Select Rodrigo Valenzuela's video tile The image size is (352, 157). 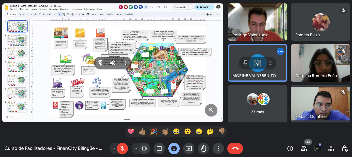257,22
